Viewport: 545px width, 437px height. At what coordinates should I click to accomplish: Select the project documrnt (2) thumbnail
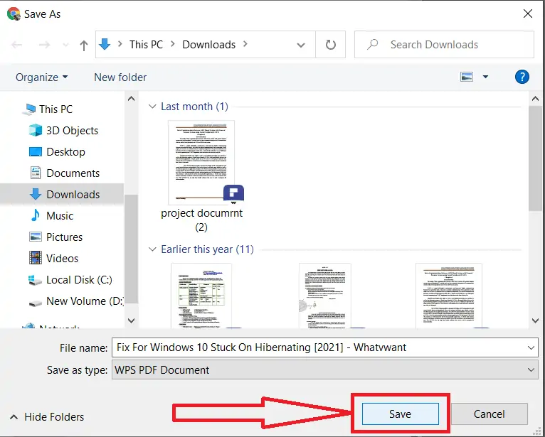[x=201, y=162]
